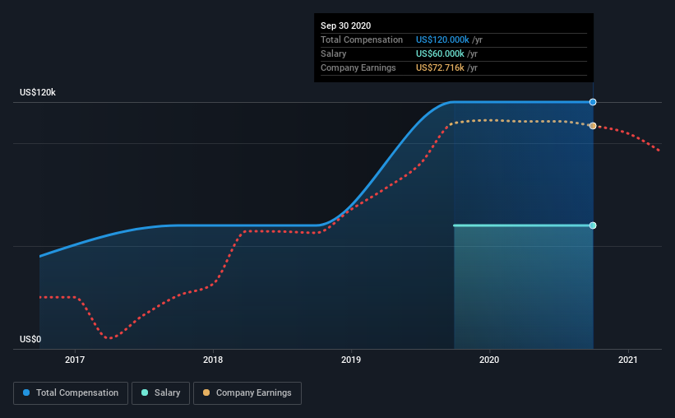Click the blue Total Compensation data point marker
Screen dimensions: 675x418
tap(593, 102)
